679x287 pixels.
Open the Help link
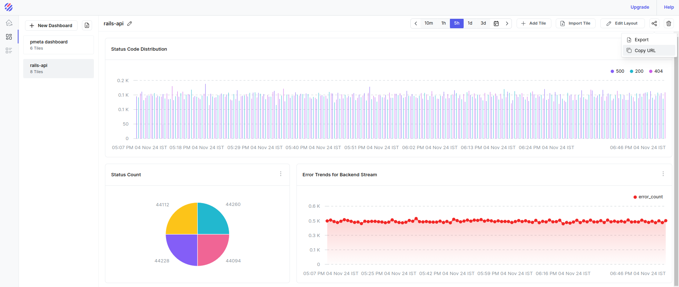click(x=669, y=7)
